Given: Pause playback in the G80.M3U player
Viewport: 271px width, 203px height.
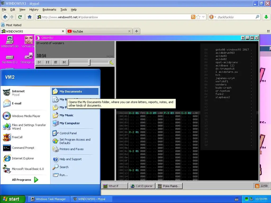Looking at the screenshot, I should (48, 62).
